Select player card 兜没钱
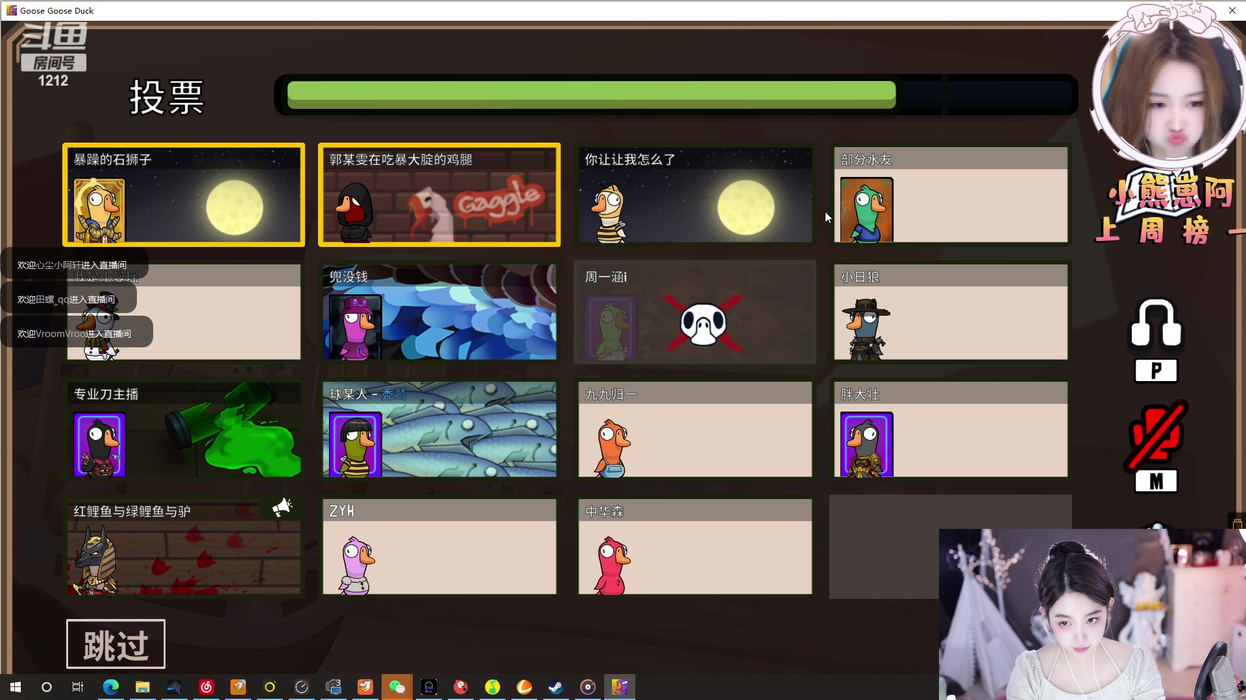This screenshot has width=1246, height=700. (439, 312)
